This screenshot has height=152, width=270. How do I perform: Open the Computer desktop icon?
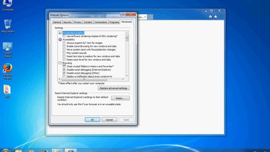point(8,5)
